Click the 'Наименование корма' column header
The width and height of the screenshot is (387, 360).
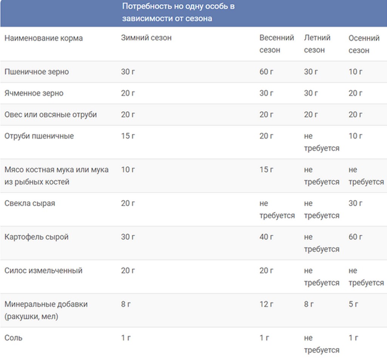43,38
